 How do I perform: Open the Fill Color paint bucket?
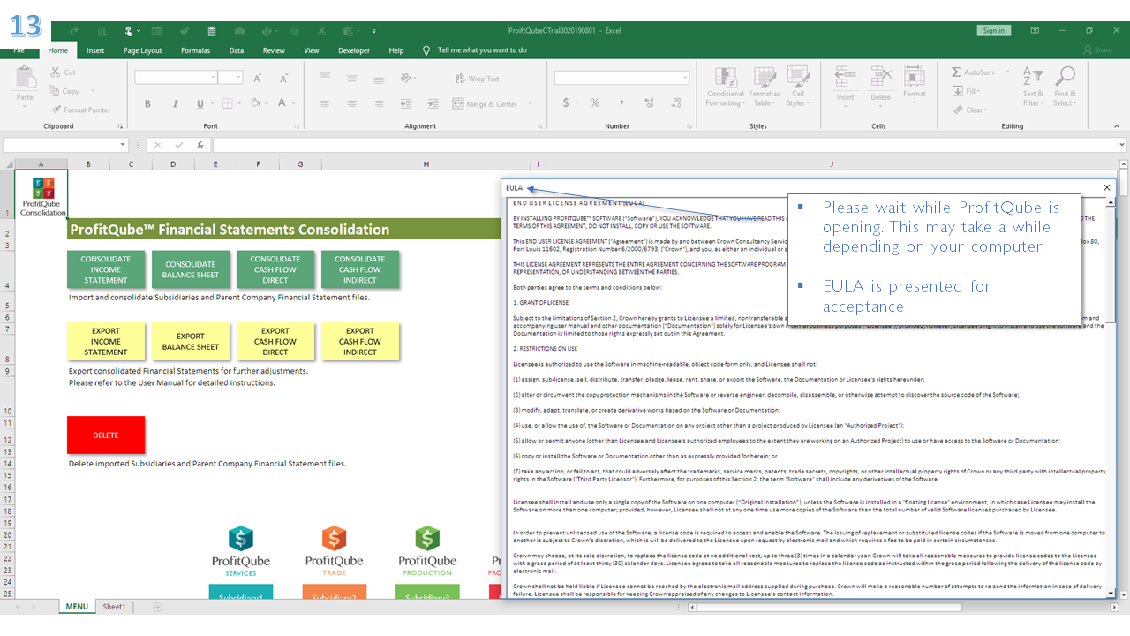pos(254,103)
